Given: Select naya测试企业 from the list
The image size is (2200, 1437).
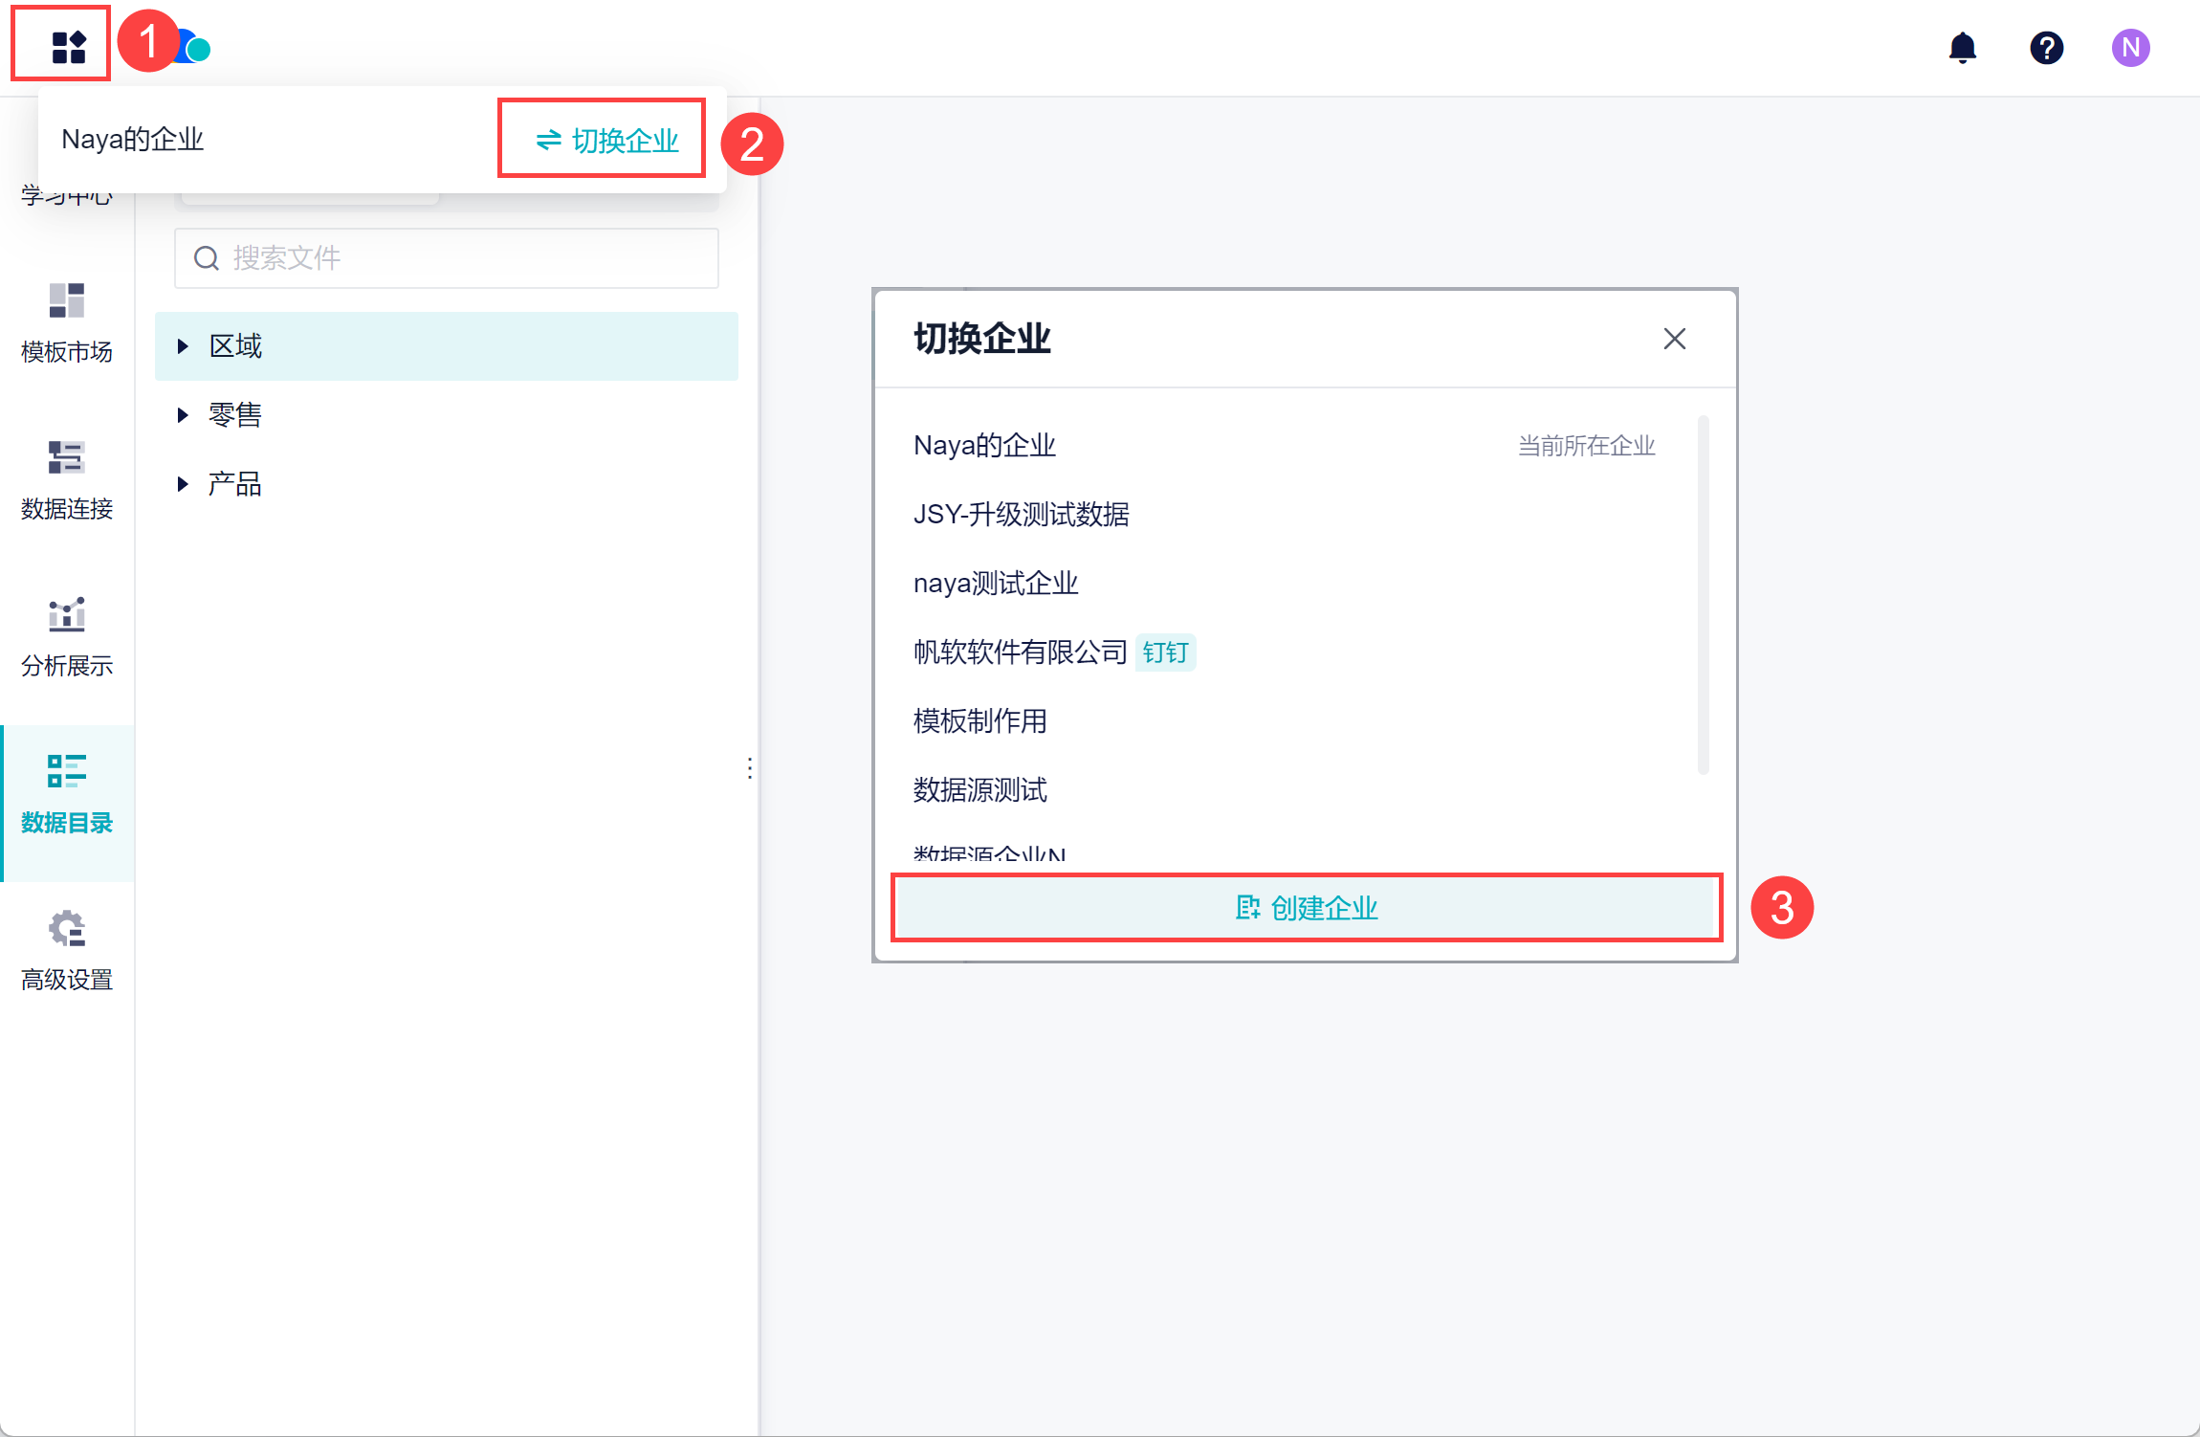Looking at the screenshot, I should [x=995, y=584].
